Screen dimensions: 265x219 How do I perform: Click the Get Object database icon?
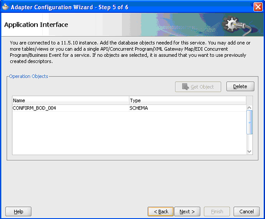[185, 87]
